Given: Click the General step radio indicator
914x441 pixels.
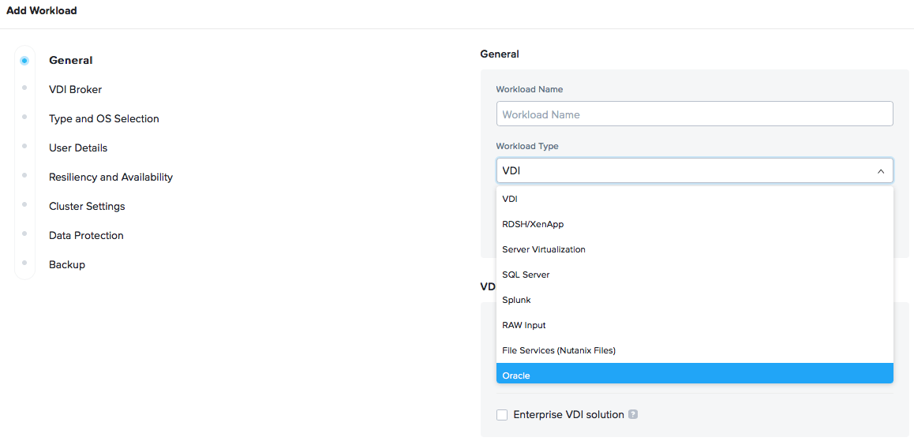Looking at the screenshot, I should (24, 60).
